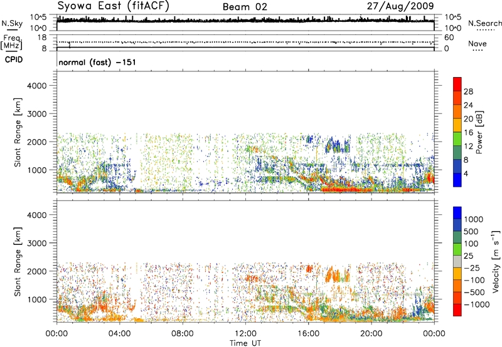The width and height of the screenshot is (502, 347).
Task: Click the '12' label on the power colorbar
Action: point(468,147)
